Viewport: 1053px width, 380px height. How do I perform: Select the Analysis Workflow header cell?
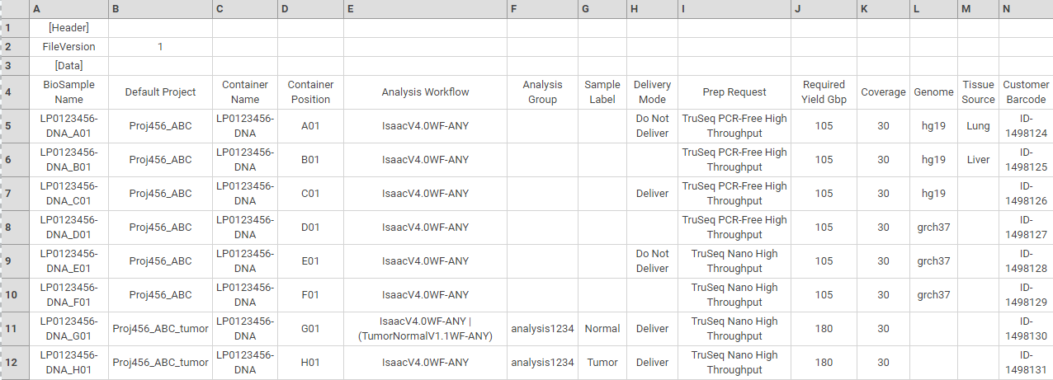[425, 92]
